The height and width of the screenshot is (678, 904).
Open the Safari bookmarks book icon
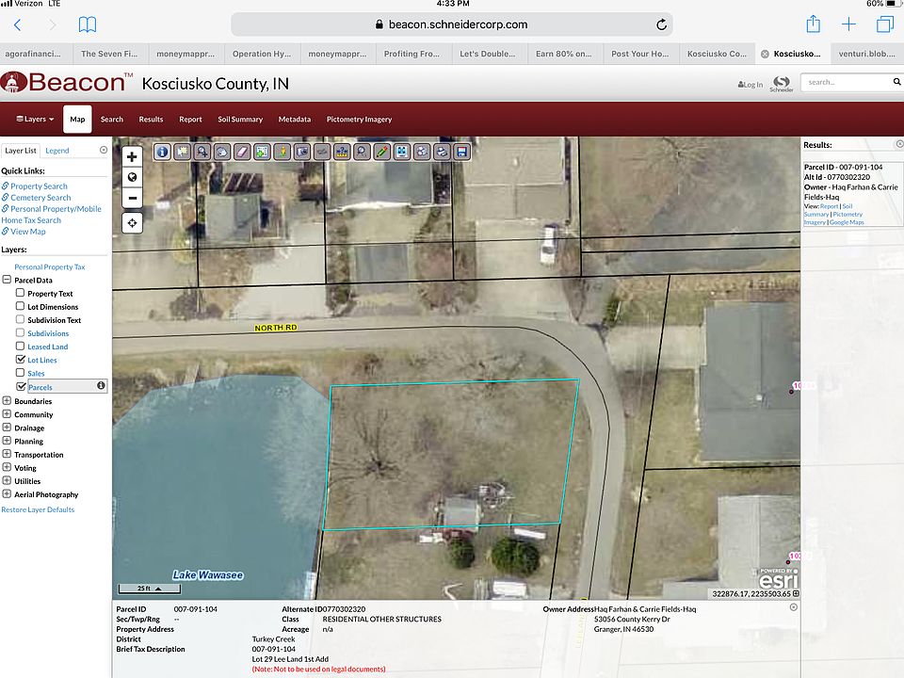[87, 24]
